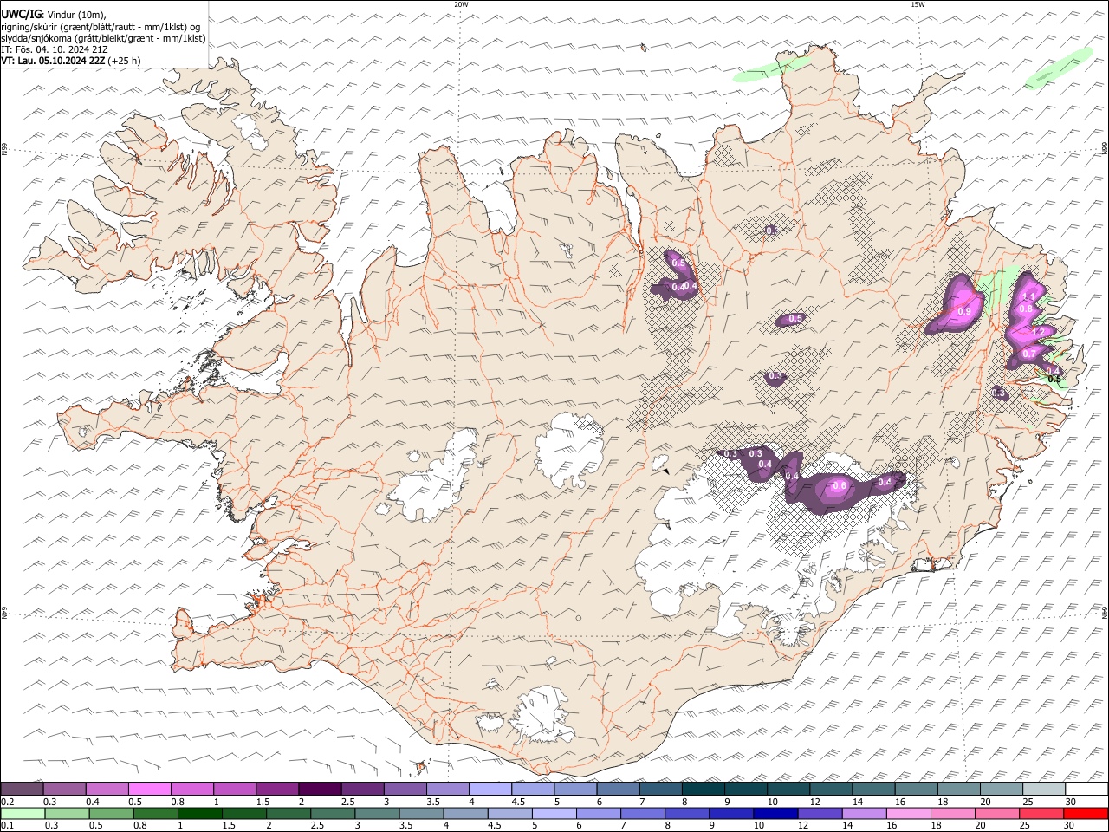Select pale green bottom-row swatch labeled 0.1

click(23, 814)
